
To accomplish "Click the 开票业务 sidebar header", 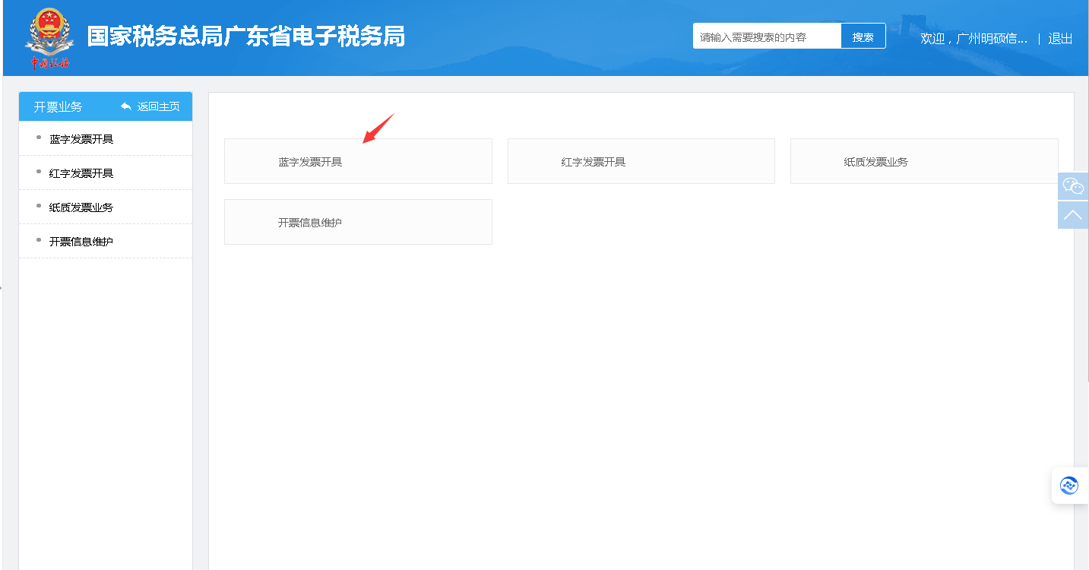I will [58, 106].
